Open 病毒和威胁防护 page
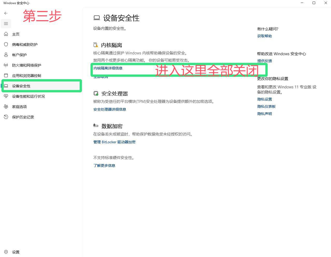Screen dimensions: 331x257 pyautogui.click(x=25, y=45)
